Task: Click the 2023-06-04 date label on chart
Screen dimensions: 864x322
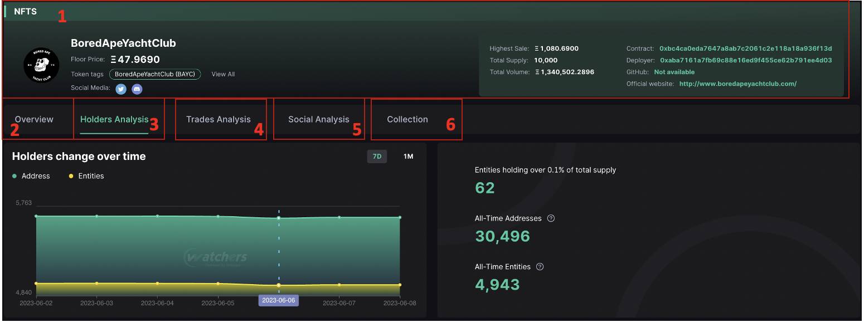Action: (157, 304)
